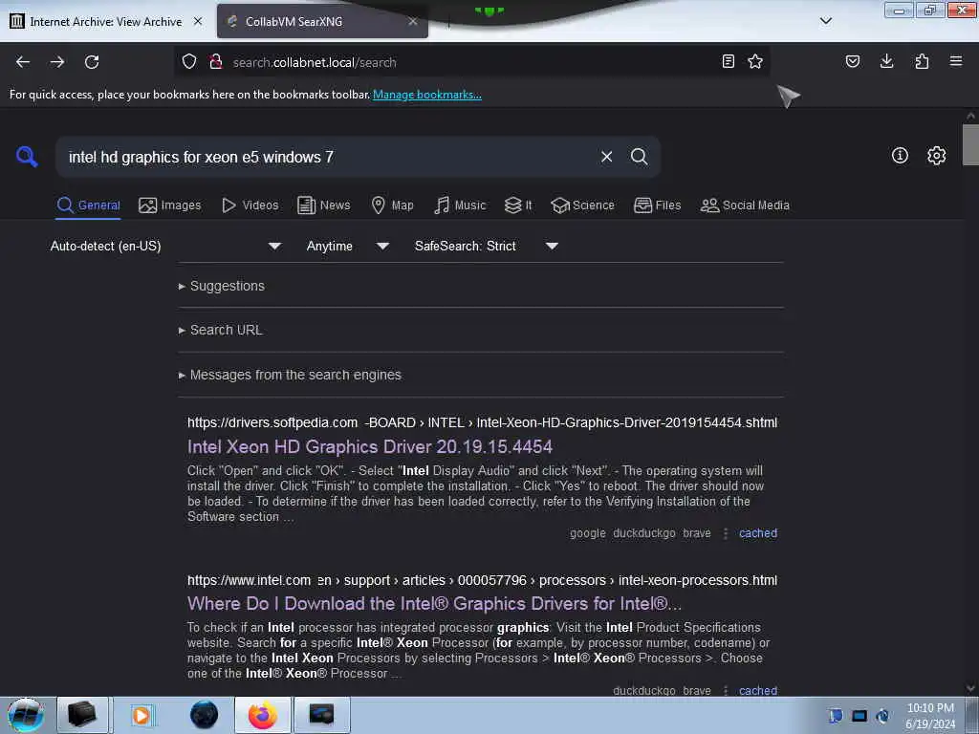Switch to the Science category
979x734 pixels.
582,205
